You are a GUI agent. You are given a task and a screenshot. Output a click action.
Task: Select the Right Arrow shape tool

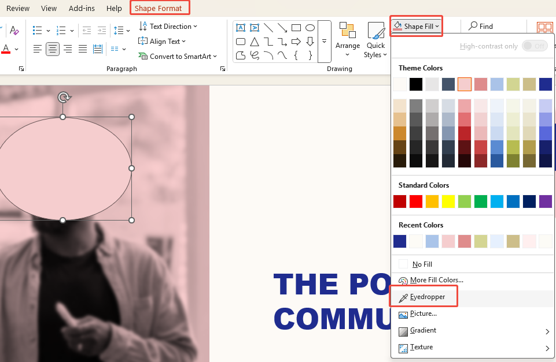[296, 41]
